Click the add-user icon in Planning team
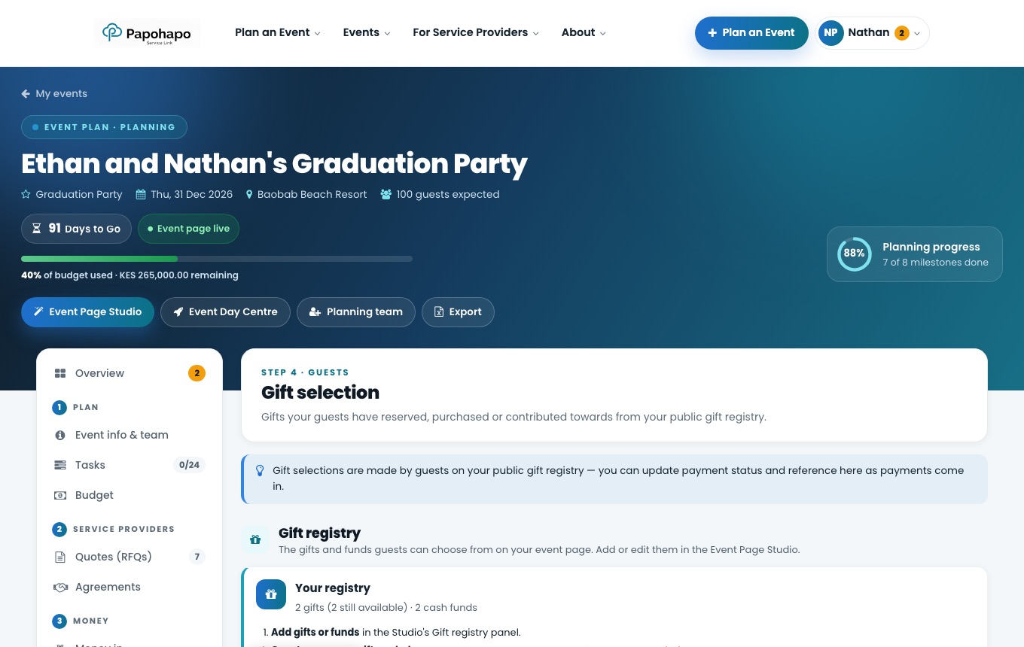Viewport: 1024px width, 647px height. coord(315,312)
